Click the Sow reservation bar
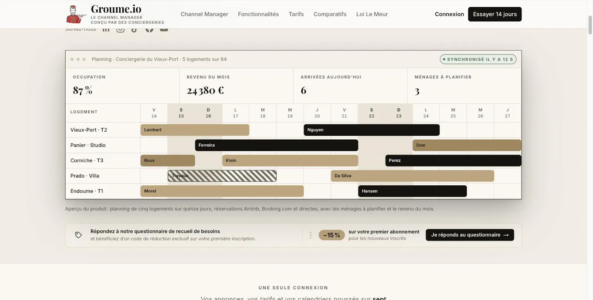 point(467,145)
